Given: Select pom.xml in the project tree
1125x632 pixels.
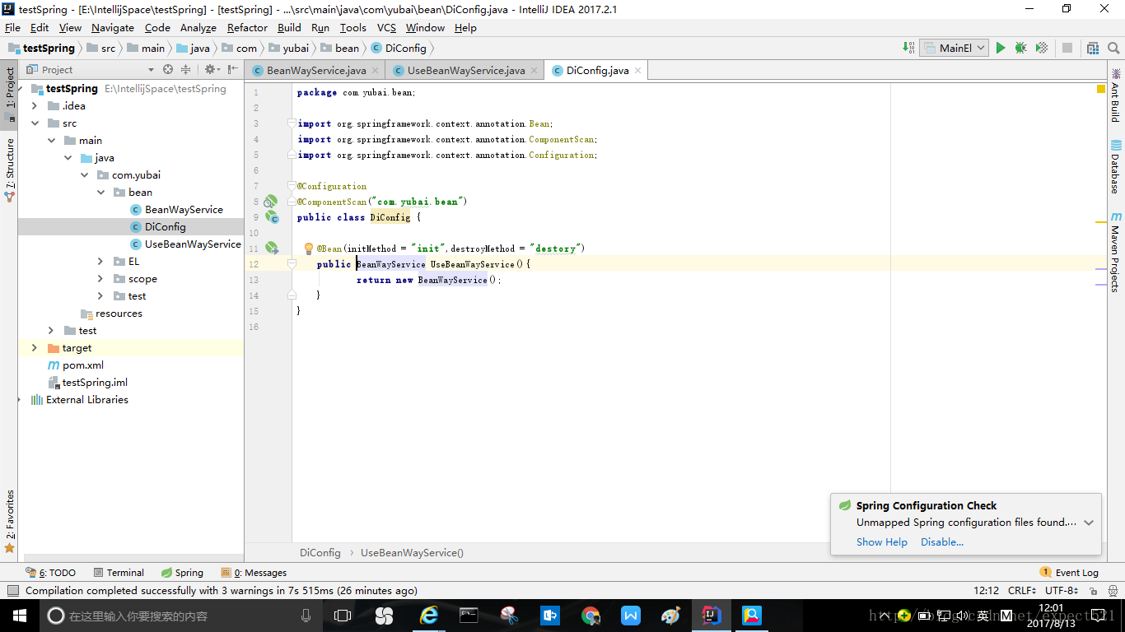Looking at the screenshot, I should pos(82,365).
